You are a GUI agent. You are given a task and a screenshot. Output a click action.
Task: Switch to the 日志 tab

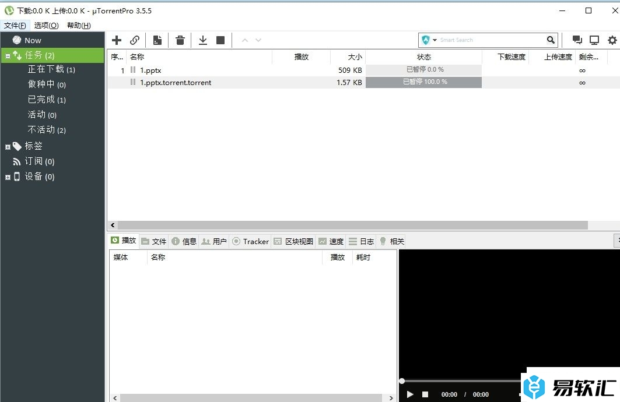tap(362, 241)
